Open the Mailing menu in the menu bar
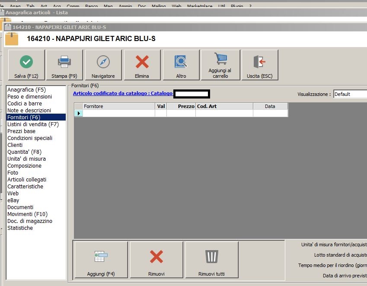 (159, 6)
